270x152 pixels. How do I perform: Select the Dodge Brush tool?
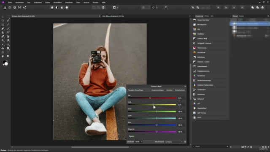pos(3,41)
